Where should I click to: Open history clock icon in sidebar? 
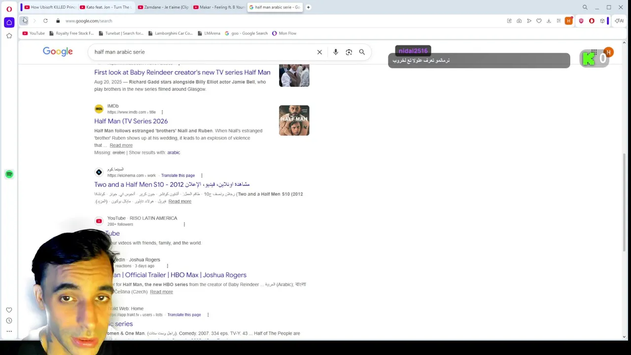pyautogui.click(x=9, y=320)
